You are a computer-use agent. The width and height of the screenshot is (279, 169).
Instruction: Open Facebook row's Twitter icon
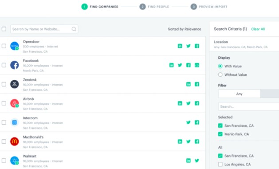pyautogui.click(x=180, y=65)
